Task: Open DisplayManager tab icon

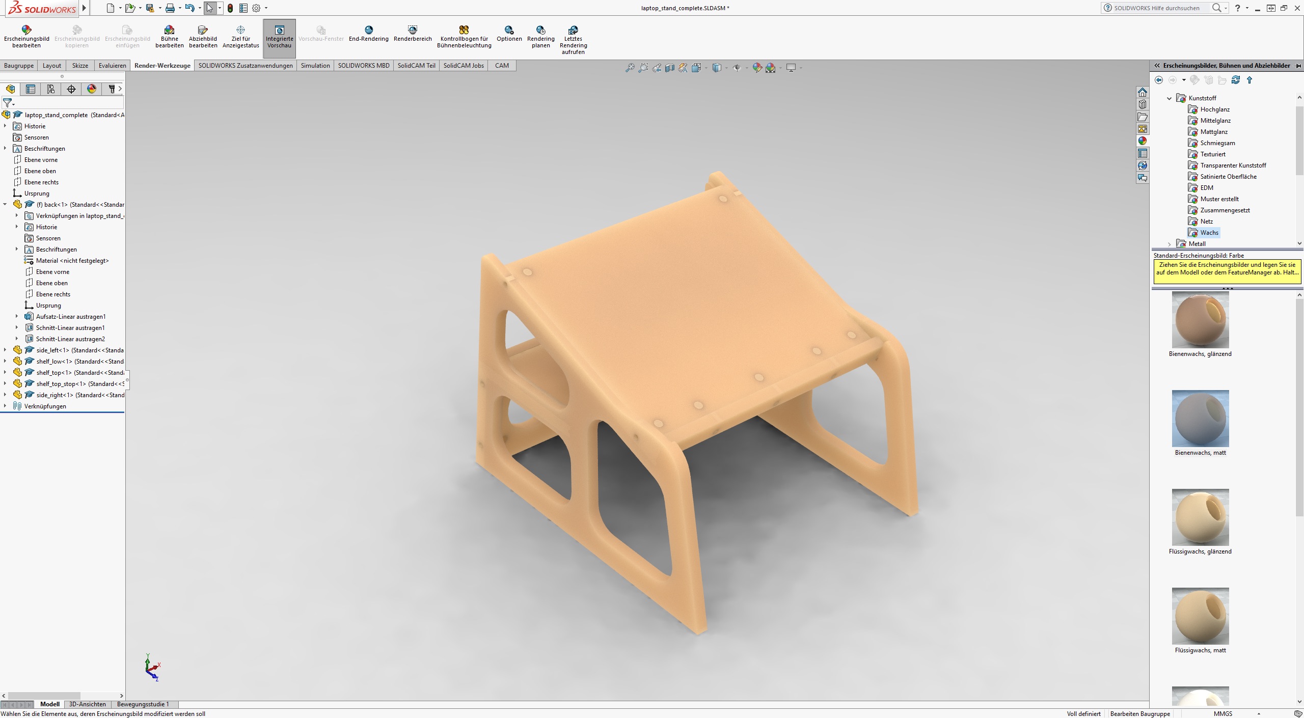Action: pos(92,89)
